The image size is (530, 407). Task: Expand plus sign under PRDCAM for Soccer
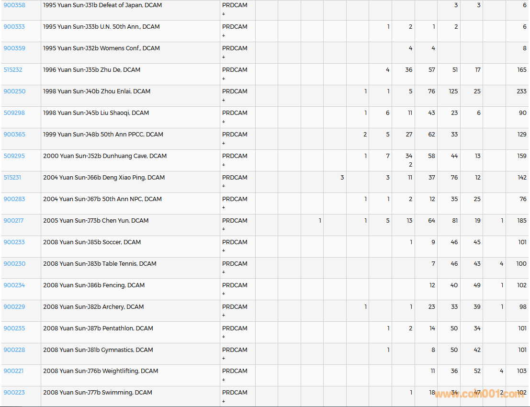click(224, 251)
